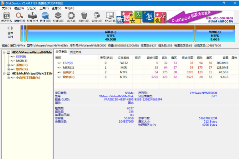This screenshot has width=239, height=159.
Task: Click the 删除分区 (Delete Partition) trash icon
Action: pyautogui.click(x=84, y=17)
